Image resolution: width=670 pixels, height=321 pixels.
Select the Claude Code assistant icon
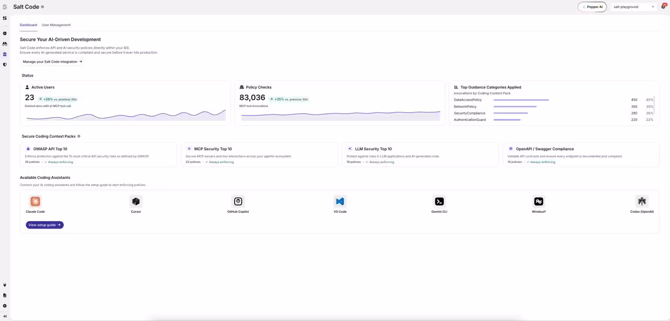click(35, 201)
